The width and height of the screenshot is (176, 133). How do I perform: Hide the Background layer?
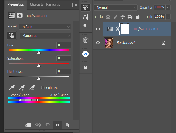click(98, 42)
